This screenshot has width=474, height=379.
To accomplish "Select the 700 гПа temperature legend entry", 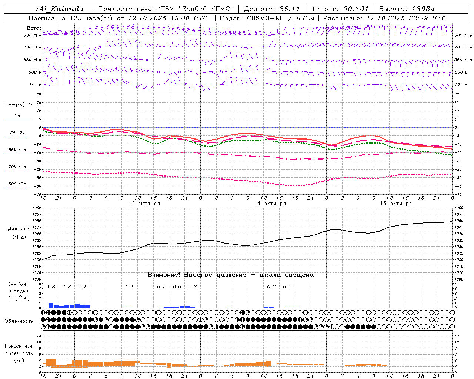I will coord(17,167).
